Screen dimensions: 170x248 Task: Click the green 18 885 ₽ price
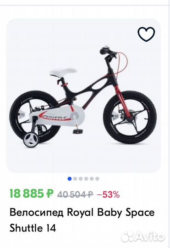32,194
